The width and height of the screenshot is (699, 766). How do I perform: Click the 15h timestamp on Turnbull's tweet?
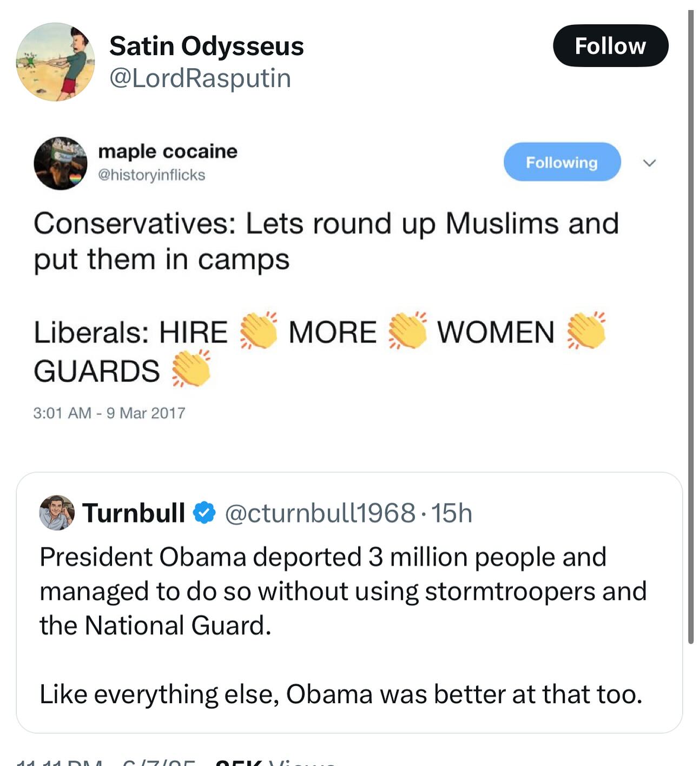pyautogui.click(x=453, y=513)
